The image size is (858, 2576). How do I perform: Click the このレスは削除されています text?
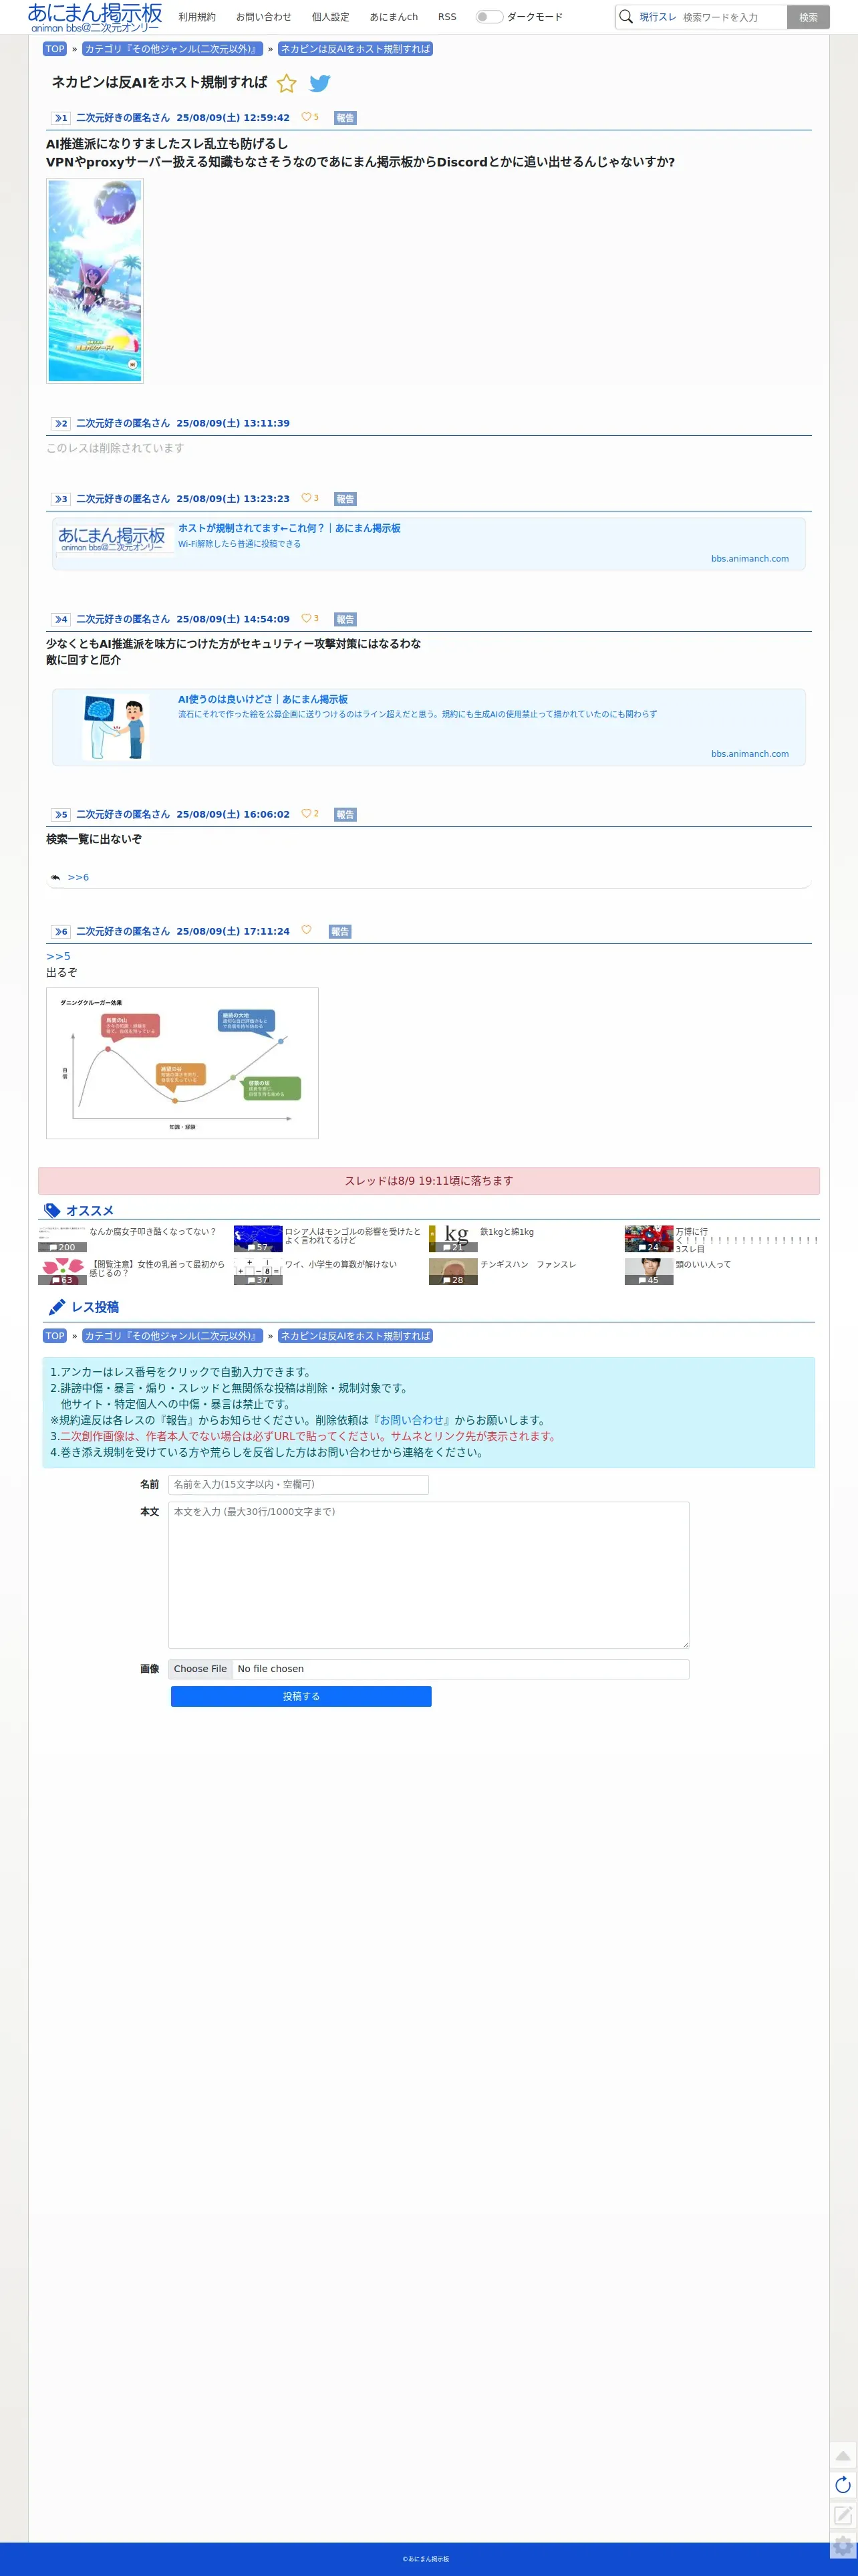[115, 448]
